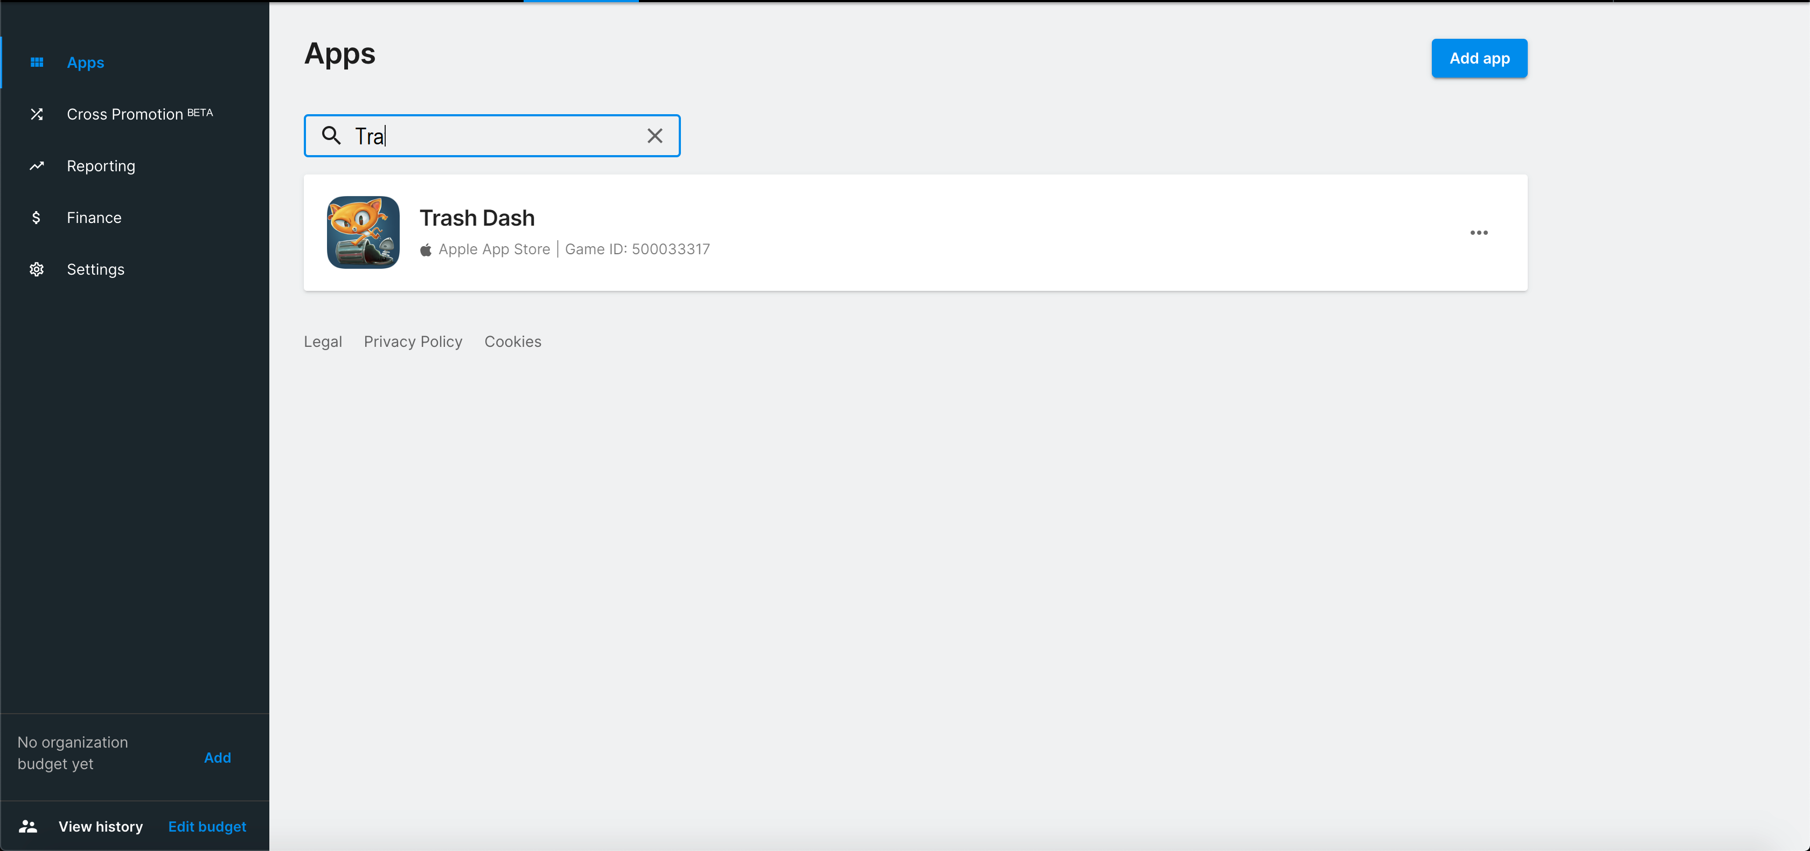The width and height of the screenshot is (1810, 851).
Task: Click the Apps grid icon in sidebar
Action: [x=37, y=62]
